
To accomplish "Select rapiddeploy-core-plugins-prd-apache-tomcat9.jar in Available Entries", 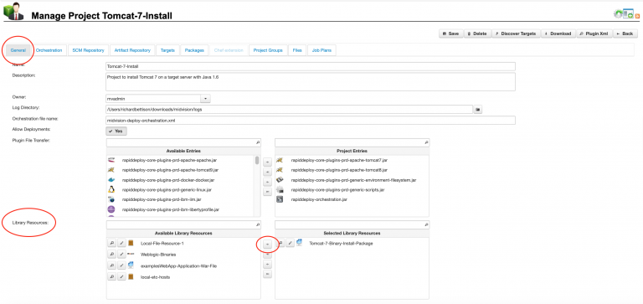I will pos(170,170).
